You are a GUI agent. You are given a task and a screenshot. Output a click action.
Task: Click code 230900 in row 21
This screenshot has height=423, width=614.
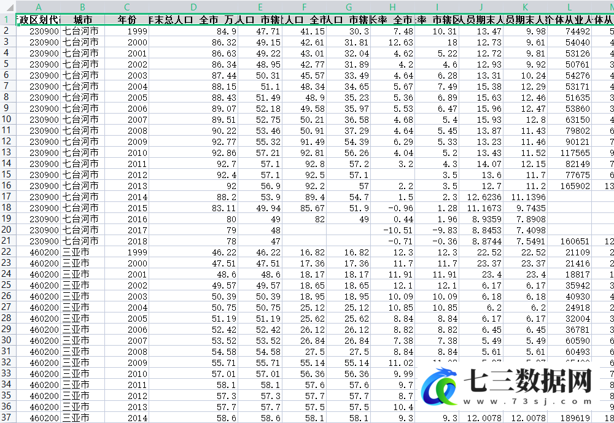click(38, 241)
